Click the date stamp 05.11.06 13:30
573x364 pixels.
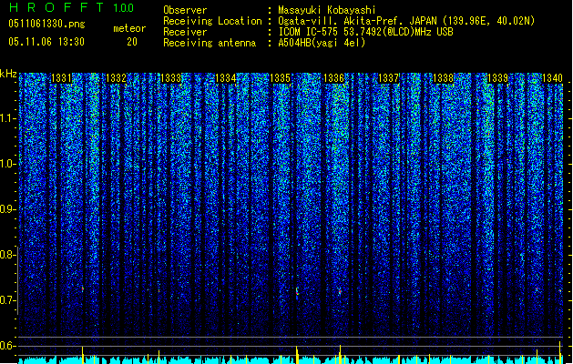point(46,42)
